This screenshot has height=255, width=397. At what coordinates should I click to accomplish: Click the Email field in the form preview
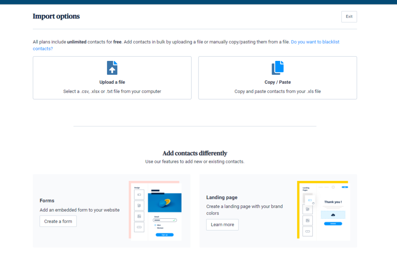[165, 220]
